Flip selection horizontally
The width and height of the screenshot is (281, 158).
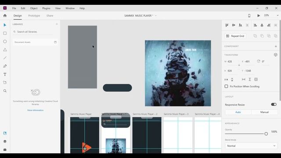[x=226, y=79]
